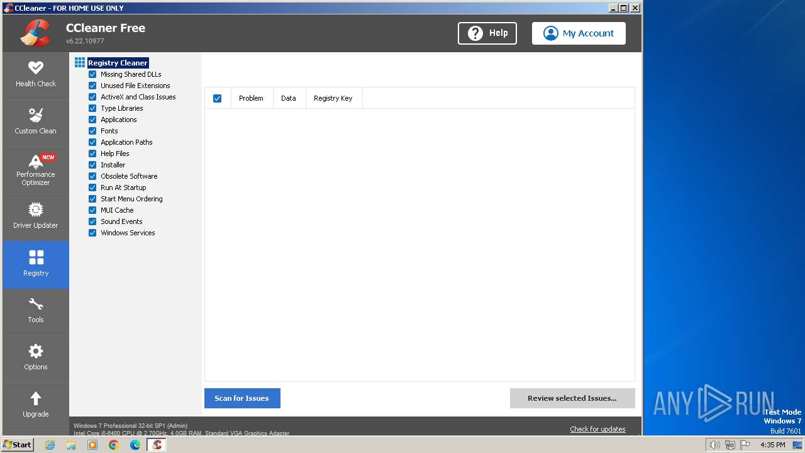Toggle the select-all checkbox in results header

pos(218,98)
